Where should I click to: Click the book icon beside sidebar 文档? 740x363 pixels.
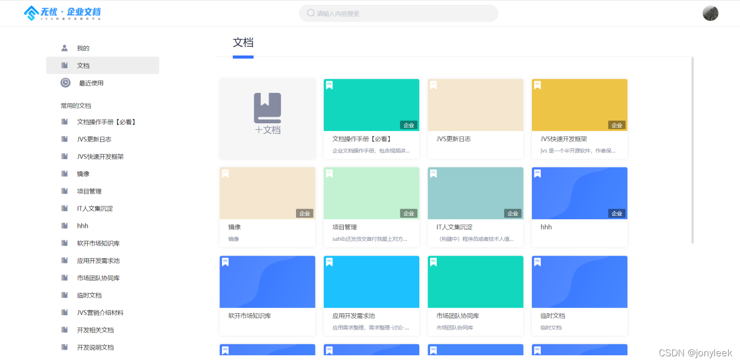click(x=64, y=65)
